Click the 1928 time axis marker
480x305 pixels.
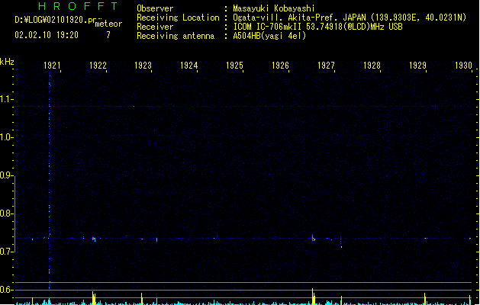(x=372, y=66)
